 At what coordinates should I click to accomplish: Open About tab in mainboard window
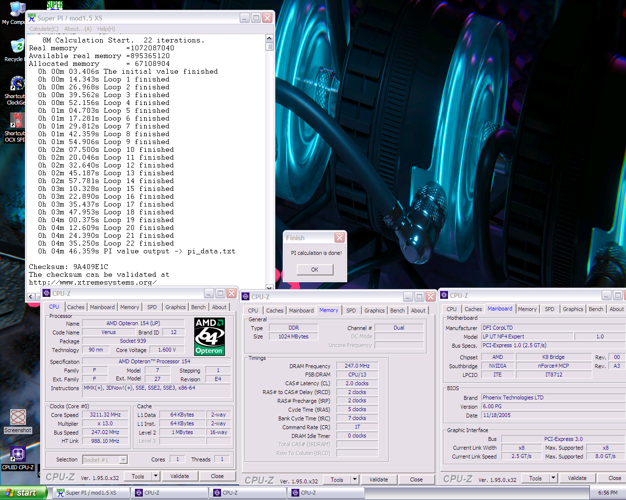point(617,309)
